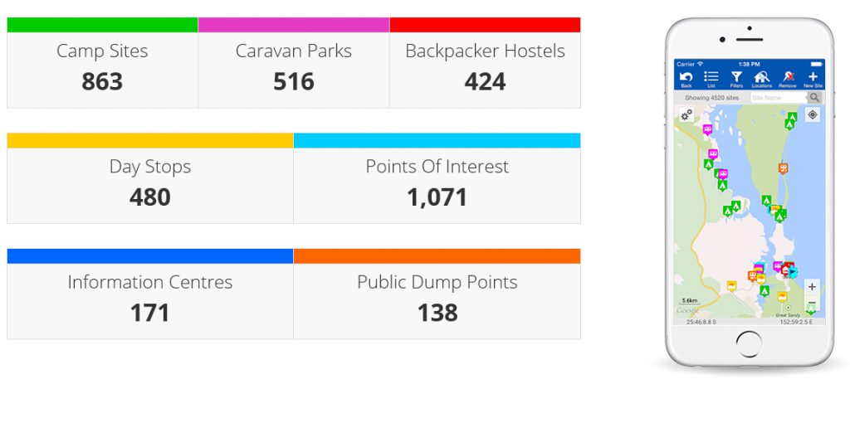The image size is (850, 423).
Task: Select the Camp Sites stat tile
Action: tap(102, 63)
